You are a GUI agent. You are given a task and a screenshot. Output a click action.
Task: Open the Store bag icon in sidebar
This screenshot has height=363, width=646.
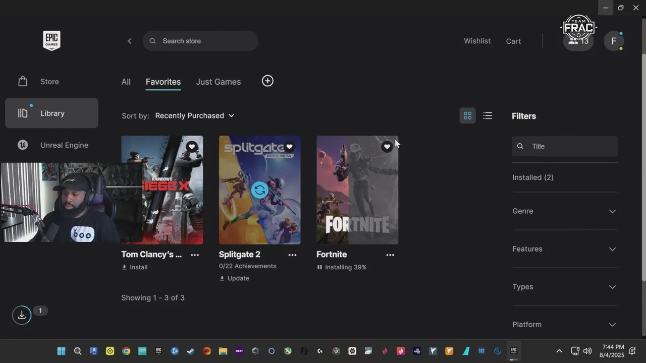click(23, 81)
